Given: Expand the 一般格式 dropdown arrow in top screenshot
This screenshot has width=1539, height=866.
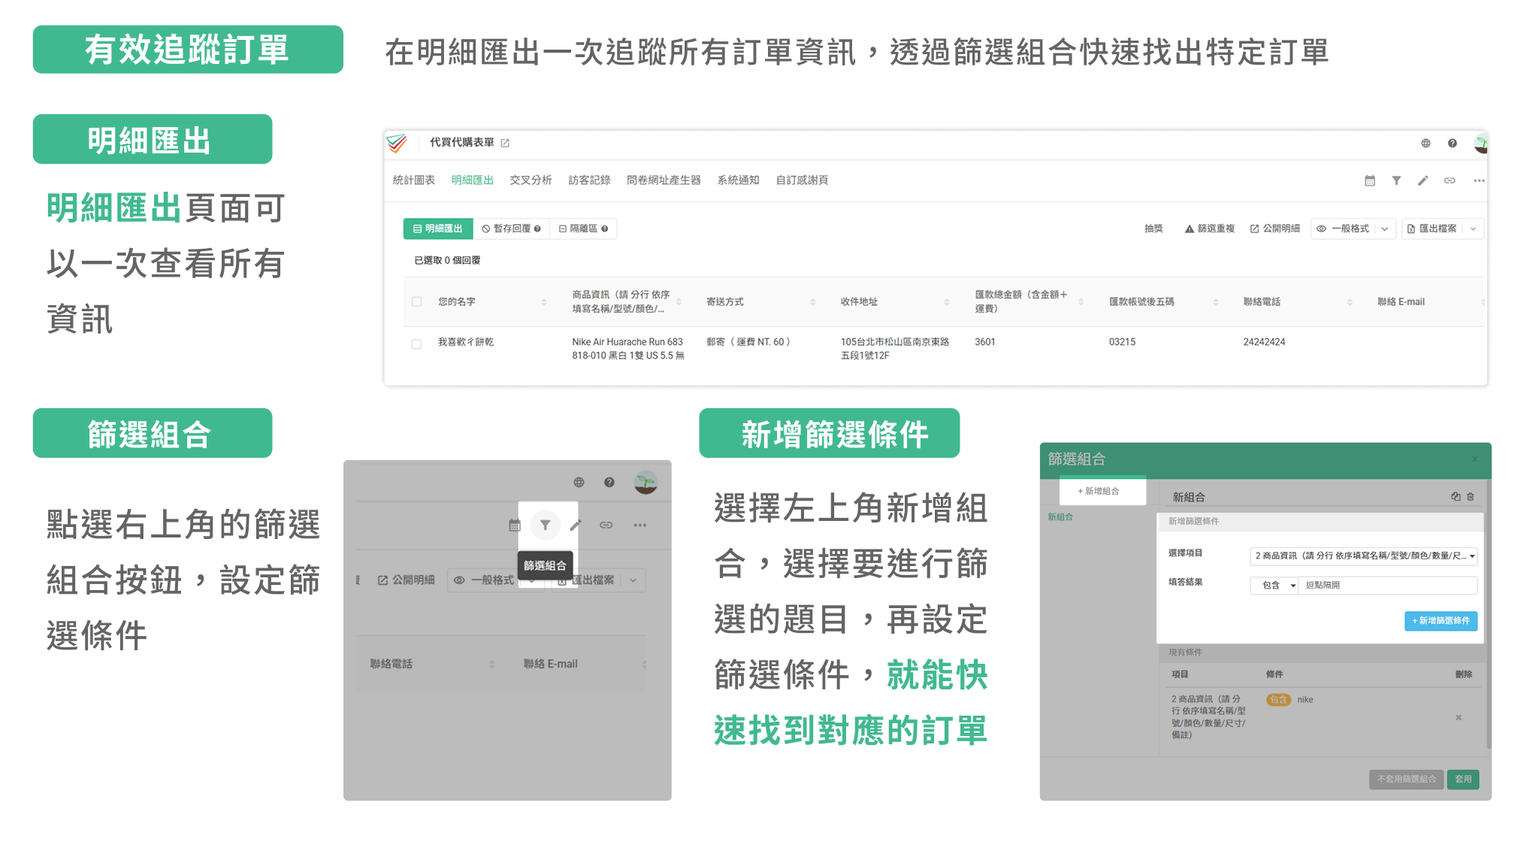Looking at the screenshot, I should point(1384,229).
